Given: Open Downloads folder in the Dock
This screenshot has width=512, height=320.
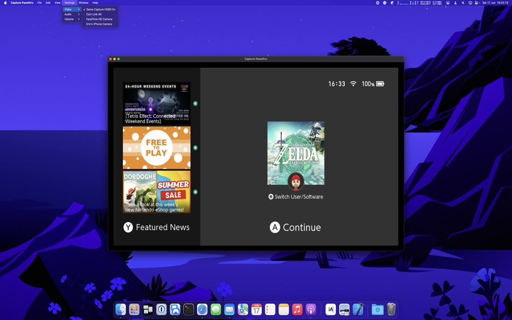Looking at the screenshot, I should [377, 309].
